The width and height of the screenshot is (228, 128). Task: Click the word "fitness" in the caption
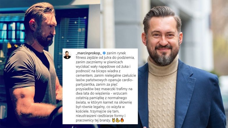pyautogui.click(x=81, y=57)
